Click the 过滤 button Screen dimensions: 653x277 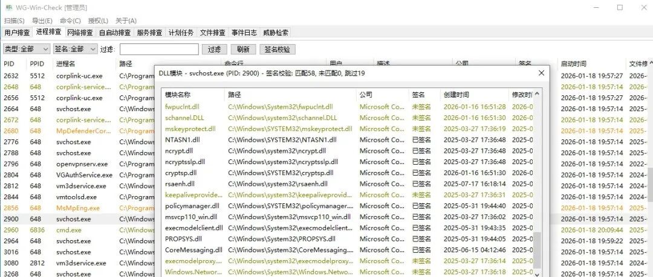coord(214,49)
